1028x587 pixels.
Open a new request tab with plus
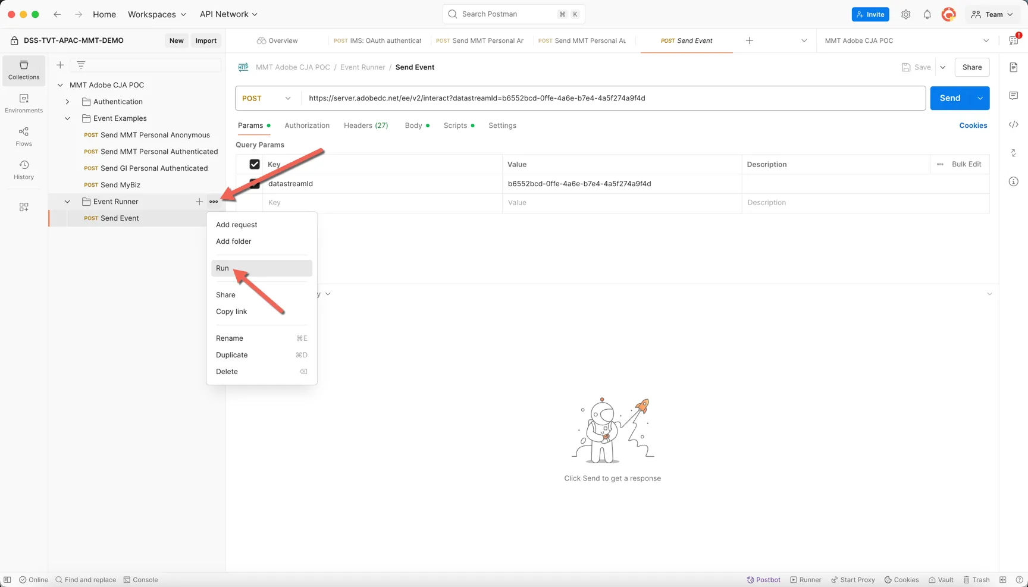[750, 40]
